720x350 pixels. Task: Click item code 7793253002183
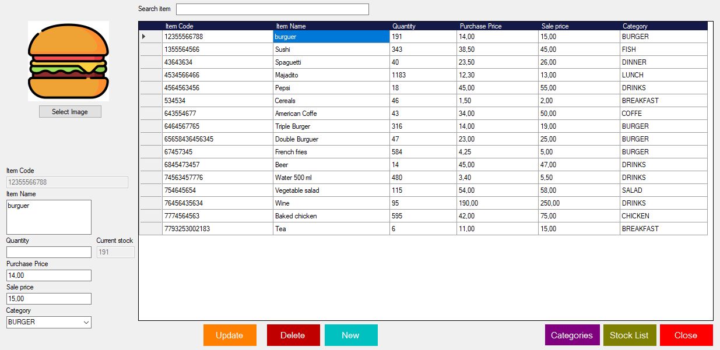tap(218, 229)
